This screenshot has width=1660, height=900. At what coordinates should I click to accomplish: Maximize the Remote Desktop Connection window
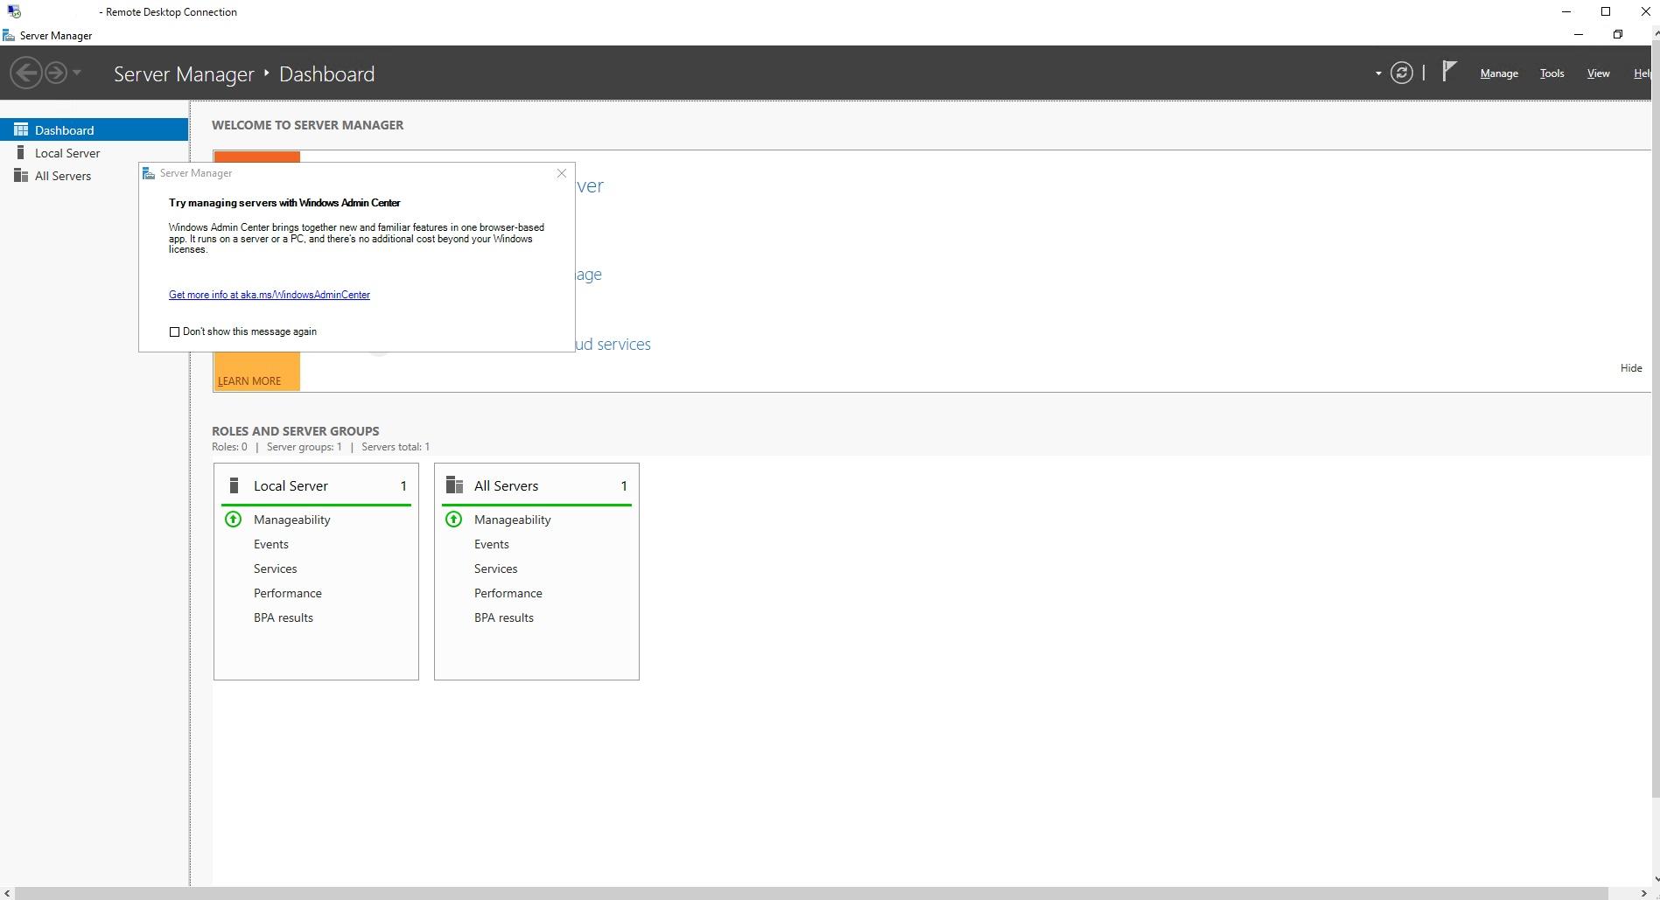tap(1606, 11)
